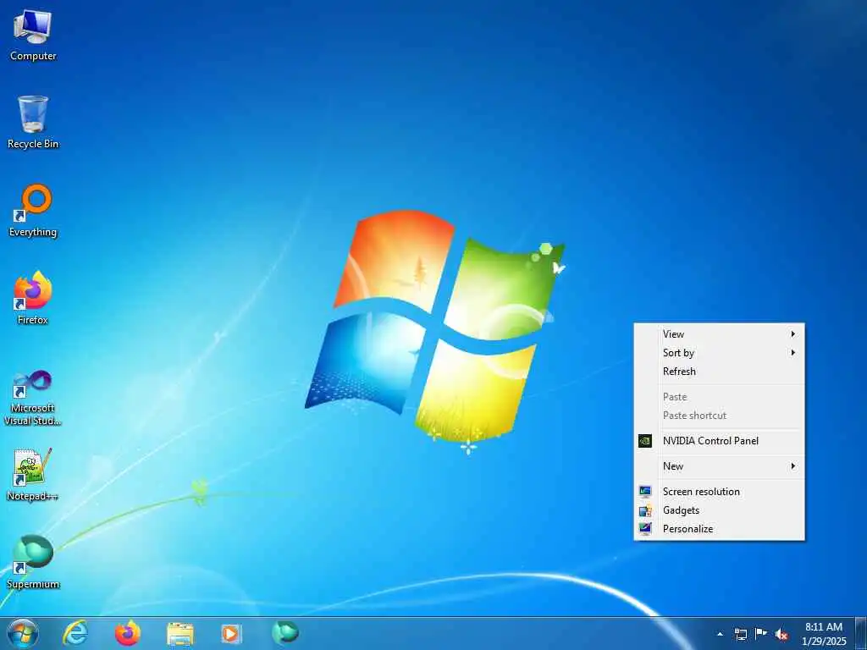Launch Internet Explorer from the taskbar

75,633
